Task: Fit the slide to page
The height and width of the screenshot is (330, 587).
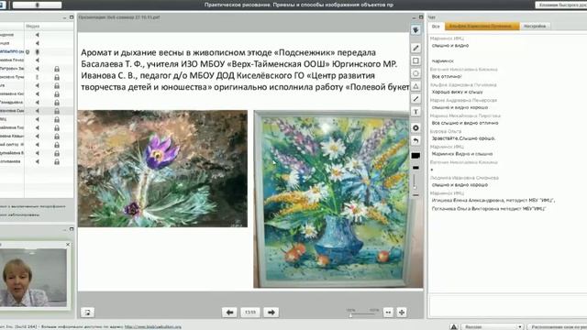Action: [x=402, y=312]
